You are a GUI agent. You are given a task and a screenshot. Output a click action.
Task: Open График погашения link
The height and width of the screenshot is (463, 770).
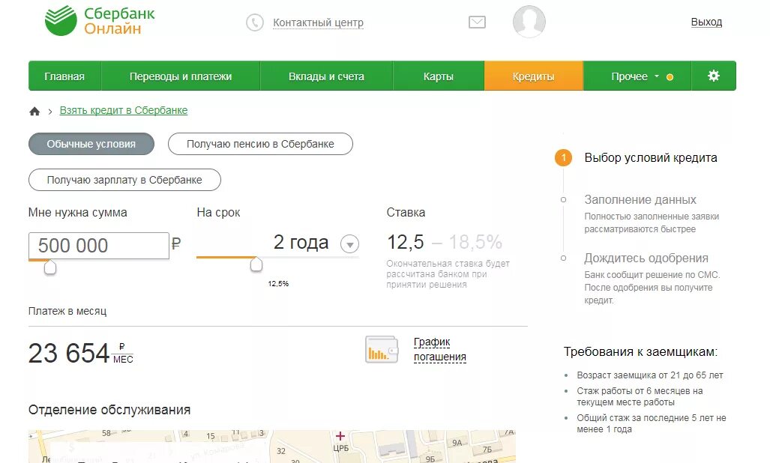pyautogui.click(x=440, y=349)
